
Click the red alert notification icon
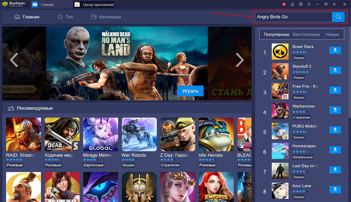tap(284, 4)
